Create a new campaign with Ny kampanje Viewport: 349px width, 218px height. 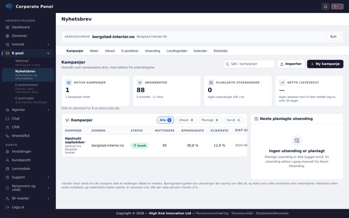pyautogui.click(x=325, y=64)
